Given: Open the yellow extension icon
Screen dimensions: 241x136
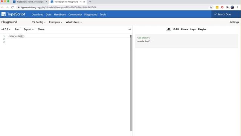Looking at the screenshot, I should point(217,7).
